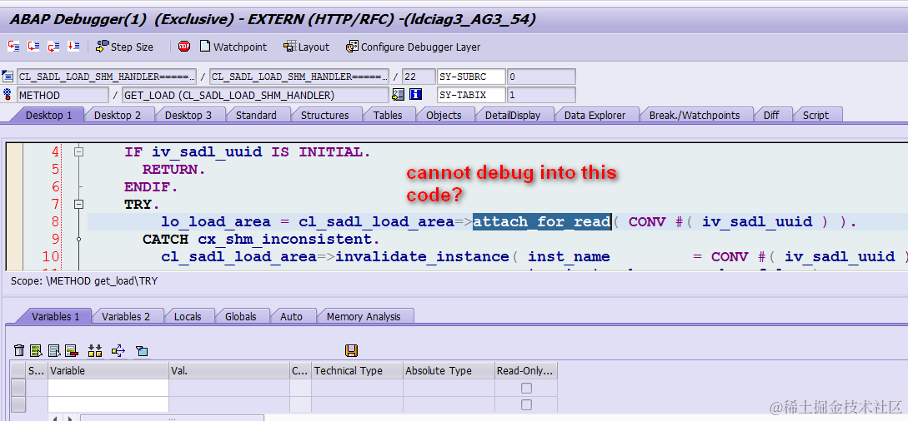The image size is (908, 421).
Task: Select the second variable row selector
Action: (18, 404)
